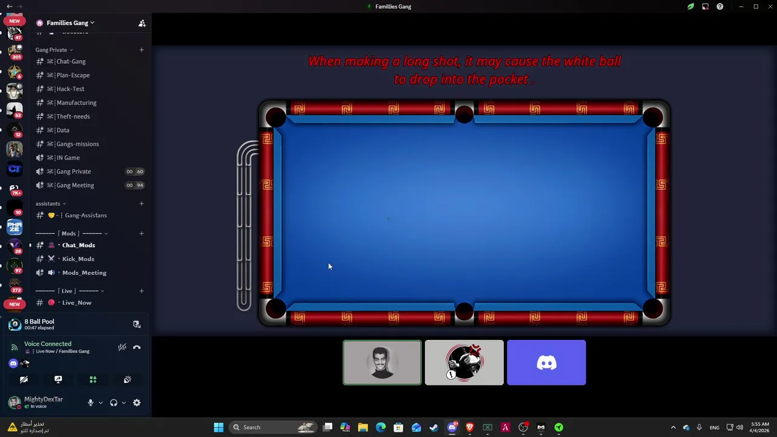This screenshot has width=777, height=437.
Task: Add channel to Gang Private category
Action: pos(141,50)
